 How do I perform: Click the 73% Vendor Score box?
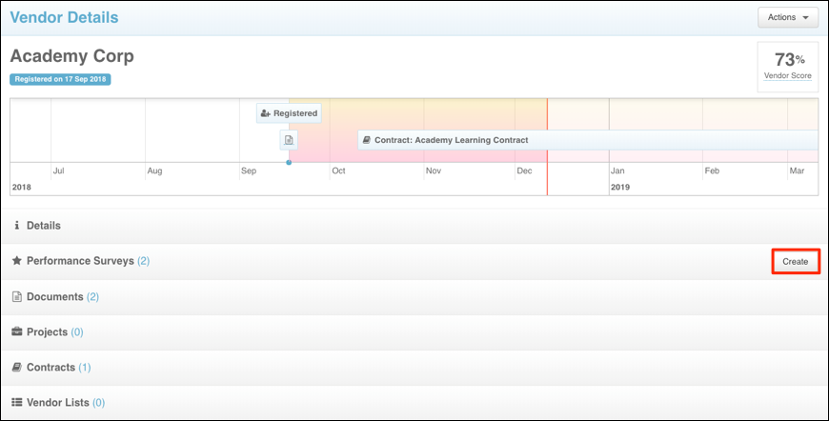point(787,67)
